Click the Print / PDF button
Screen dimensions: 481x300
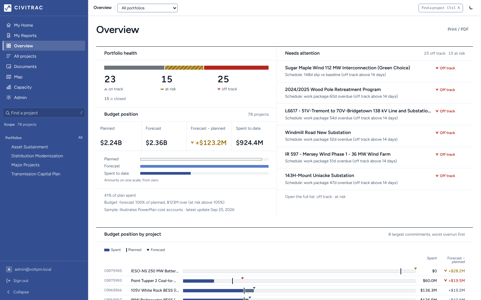tap(458, 29)
